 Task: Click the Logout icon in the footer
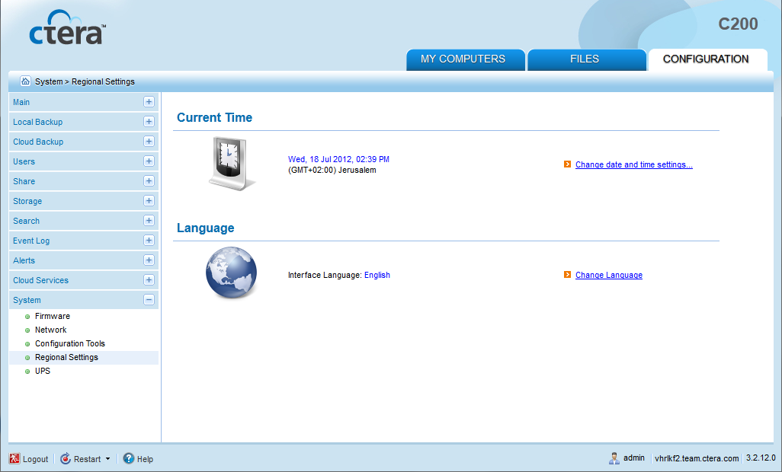14,458
